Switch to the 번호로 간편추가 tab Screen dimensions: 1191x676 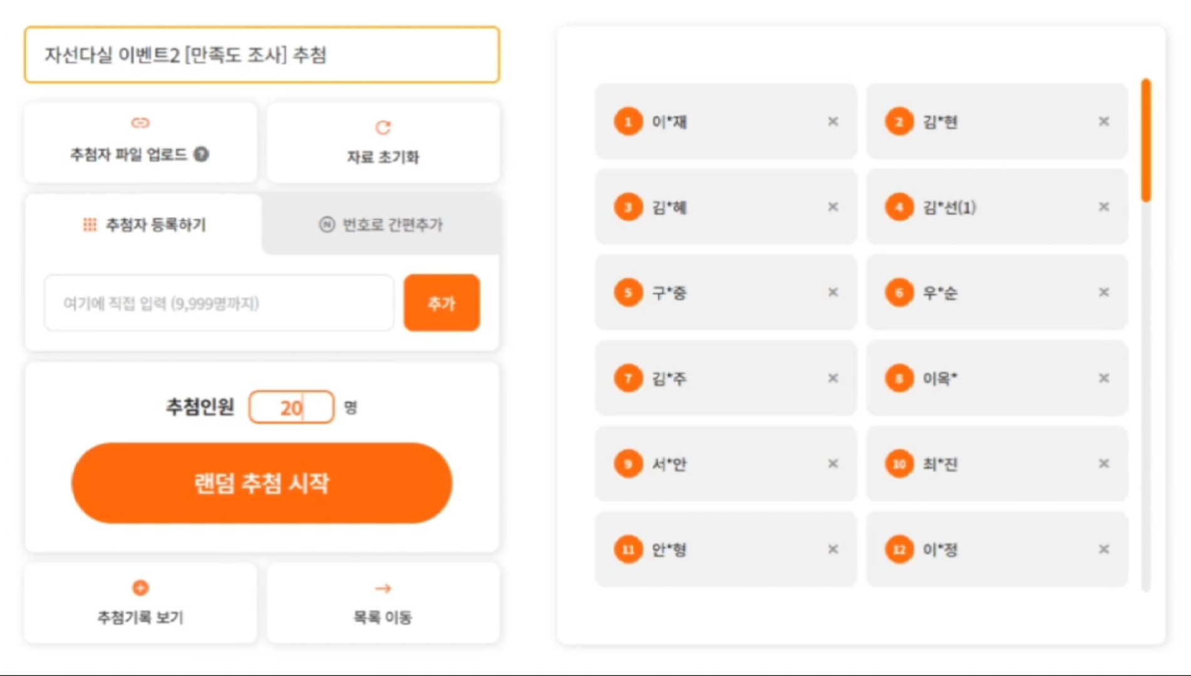[381, 224]
